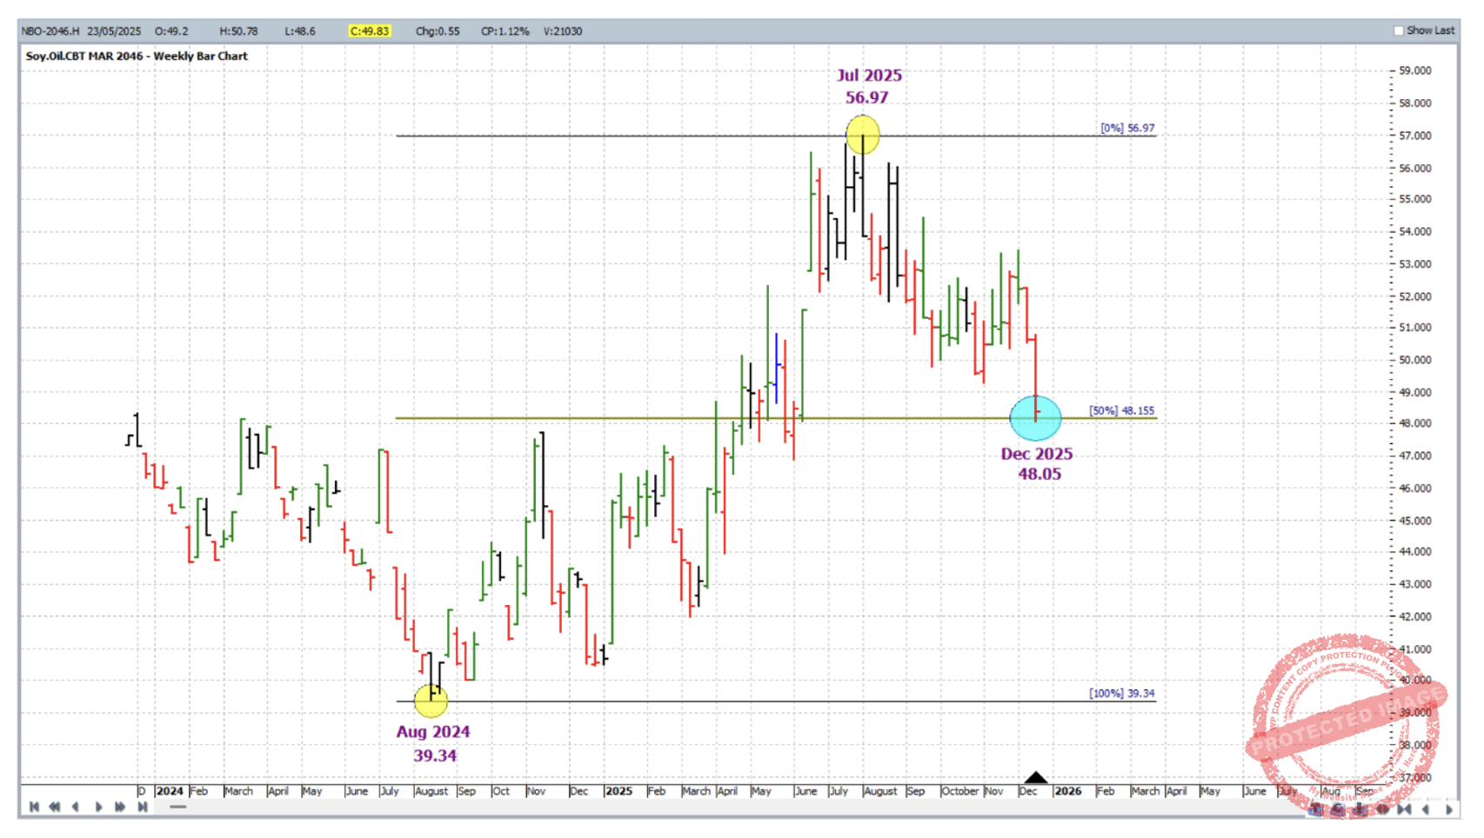Screen dimensions: 1484x838
Task: Click the black triangle marker on time axis
Action: (1035, 777)
